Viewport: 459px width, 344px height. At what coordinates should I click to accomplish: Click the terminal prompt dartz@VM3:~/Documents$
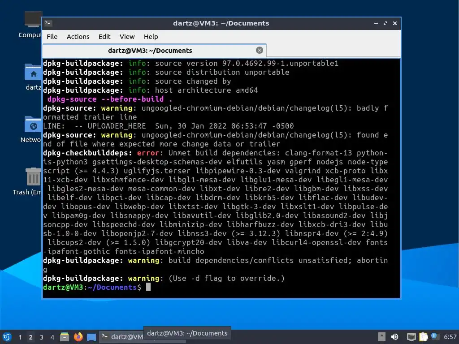point(92,287)
